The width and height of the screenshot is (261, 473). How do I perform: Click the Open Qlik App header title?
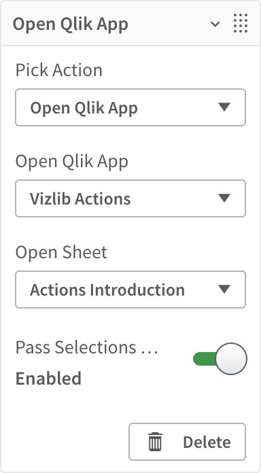click(70, 24)
